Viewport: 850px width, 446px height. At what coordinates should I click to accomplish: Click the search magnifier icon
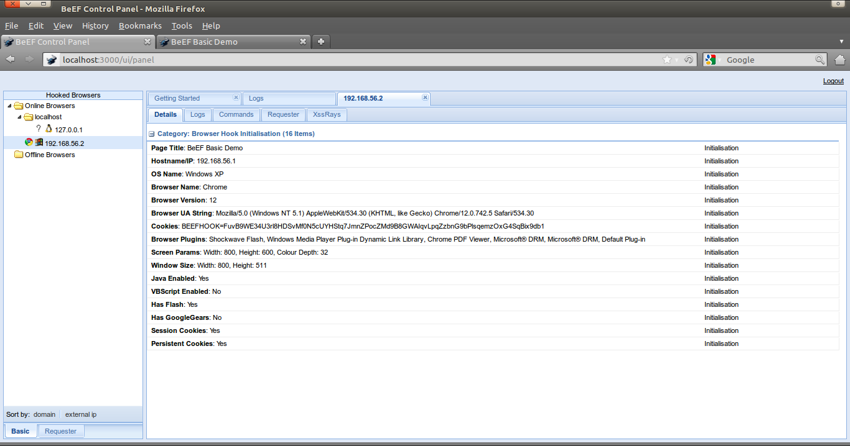click(820, 60)
